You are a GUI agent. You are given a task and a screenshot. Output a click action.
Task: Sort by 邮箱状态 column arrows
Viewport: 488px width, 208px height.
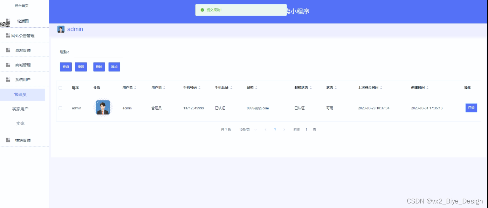(310, 88)
